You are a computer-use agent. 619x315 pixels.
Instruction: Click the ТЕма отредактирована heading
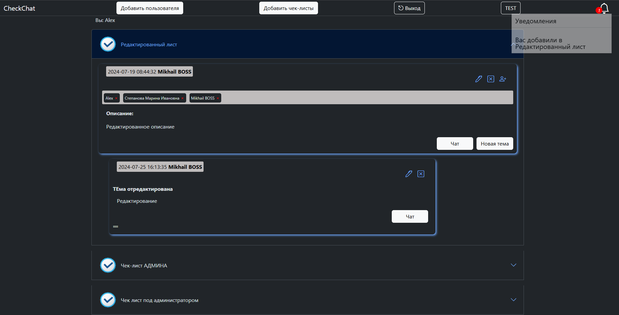click(143, 189)
